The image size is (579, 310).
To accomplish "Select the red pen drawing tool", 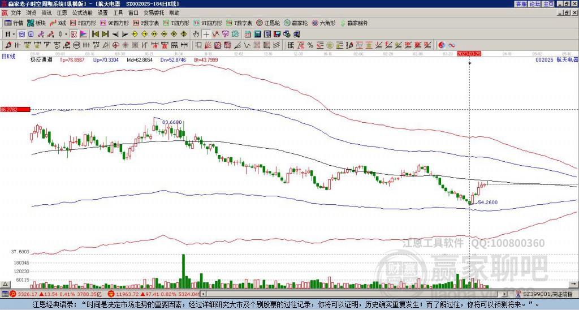I will click(x=8, y=45).
